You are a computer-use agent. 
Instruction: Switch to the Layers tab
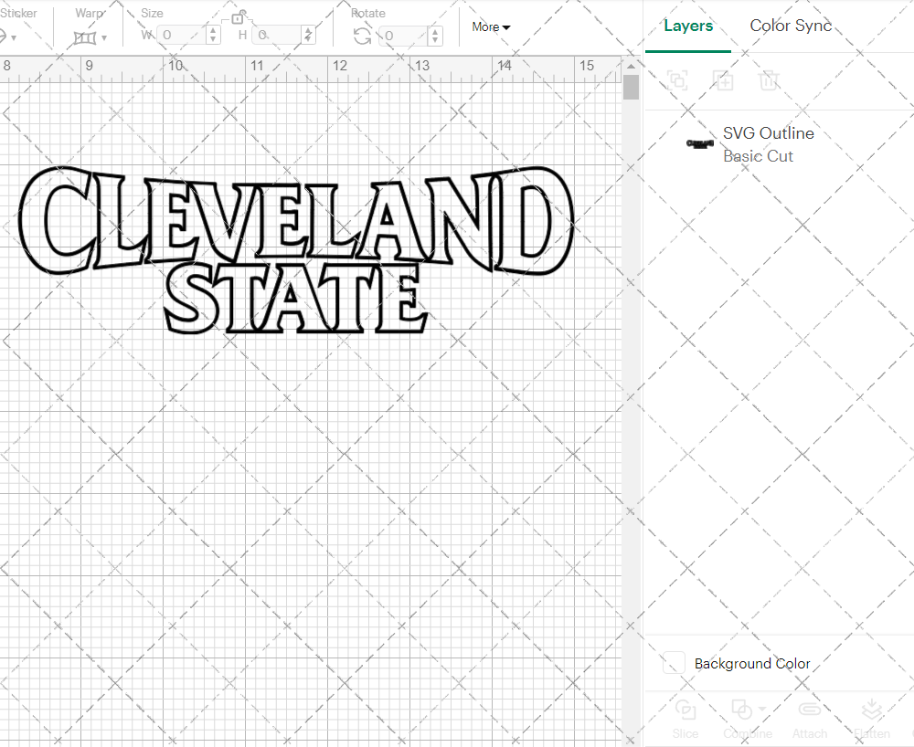687,26
